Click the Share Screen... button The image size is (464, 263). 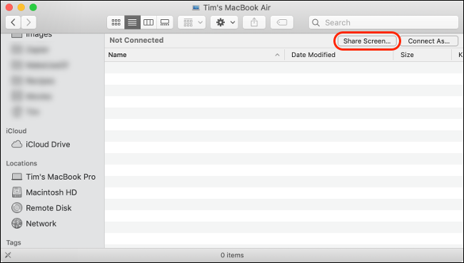click(x=367, y=41)
